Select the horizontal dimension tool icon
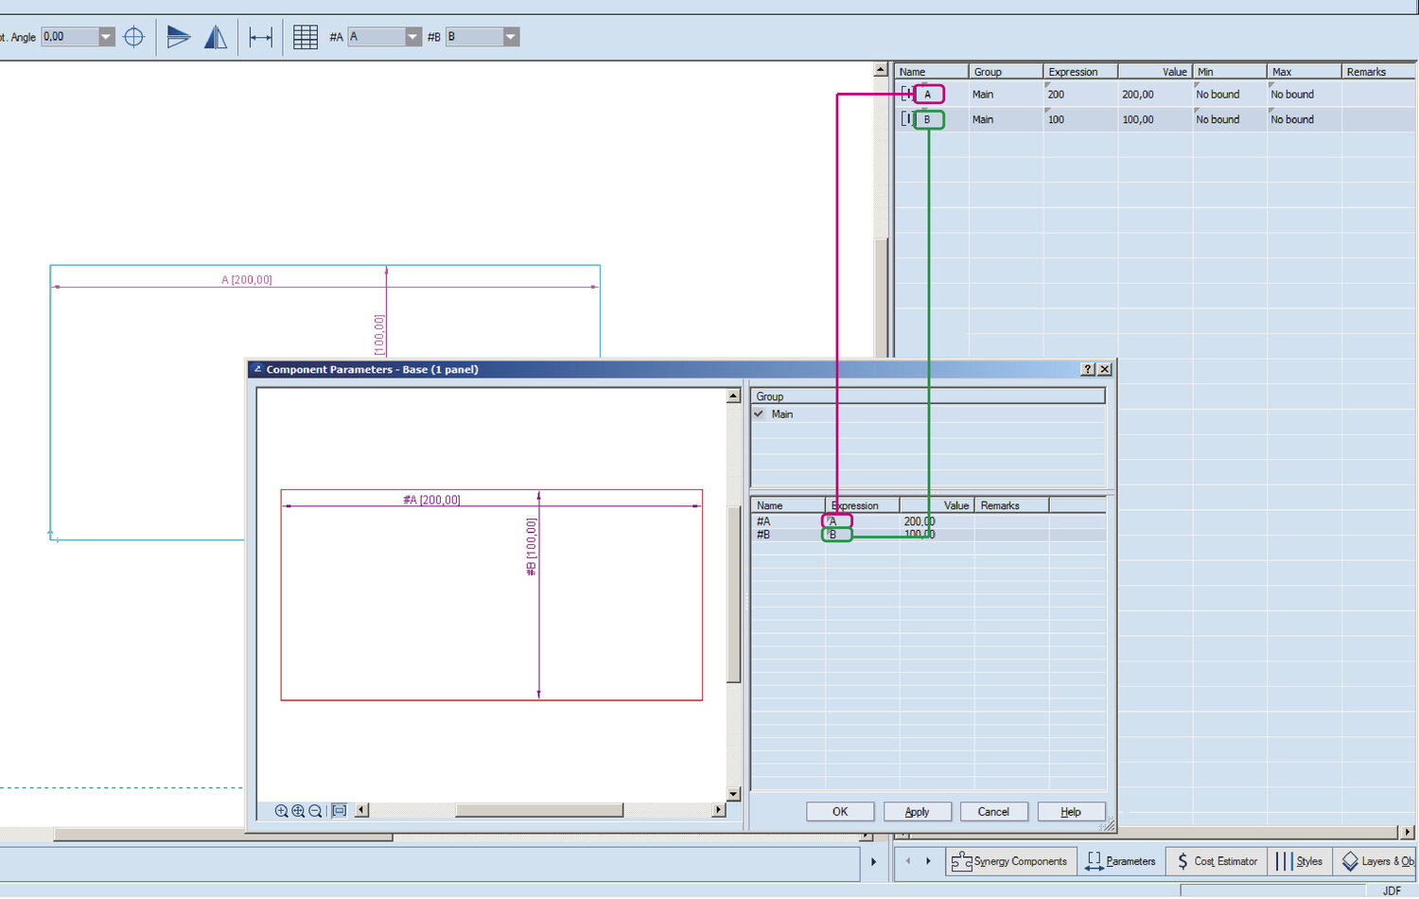The width and height of the screenshot is (1419, 899). click(x=260, y=37)
